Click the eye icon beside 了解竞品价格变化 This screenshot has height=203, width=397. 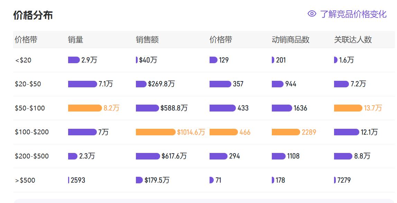tap(312, 14)
